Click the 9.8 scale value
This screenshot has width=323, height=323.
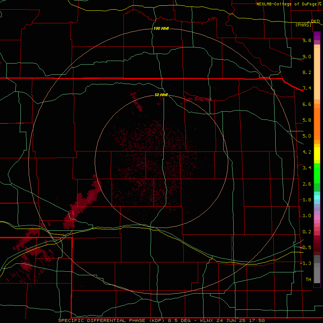[307, 40]
